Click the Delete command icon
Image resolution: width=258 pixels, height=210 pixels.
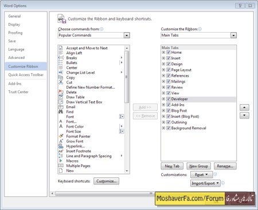(x=61, y=92)
